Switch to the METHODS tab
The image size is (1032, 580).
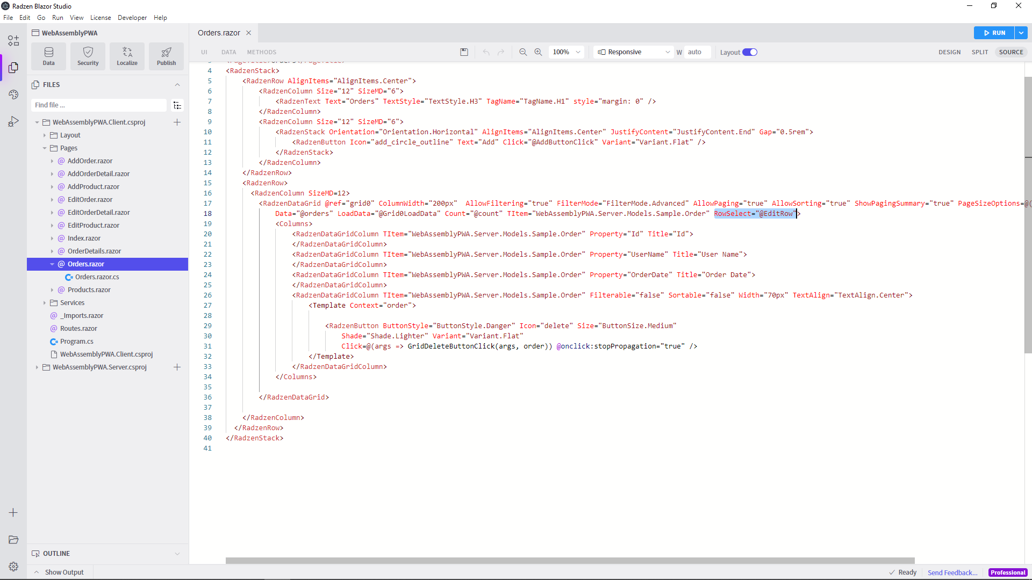point(262,52)
